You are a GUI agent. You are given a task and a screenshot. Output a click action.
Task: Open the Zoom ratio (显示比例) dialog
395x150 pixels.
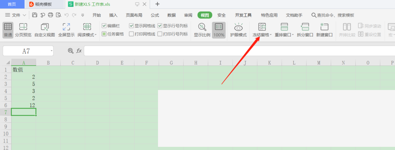pos(202,30)
